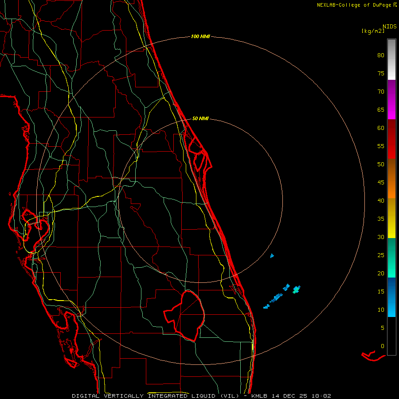Click the DIGITAL VERTICALLY INTEGRATED LIQUID caption

coord(156,396)
